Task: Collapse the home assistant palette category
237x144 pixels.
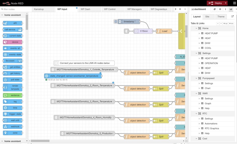Action: [13, 15]
